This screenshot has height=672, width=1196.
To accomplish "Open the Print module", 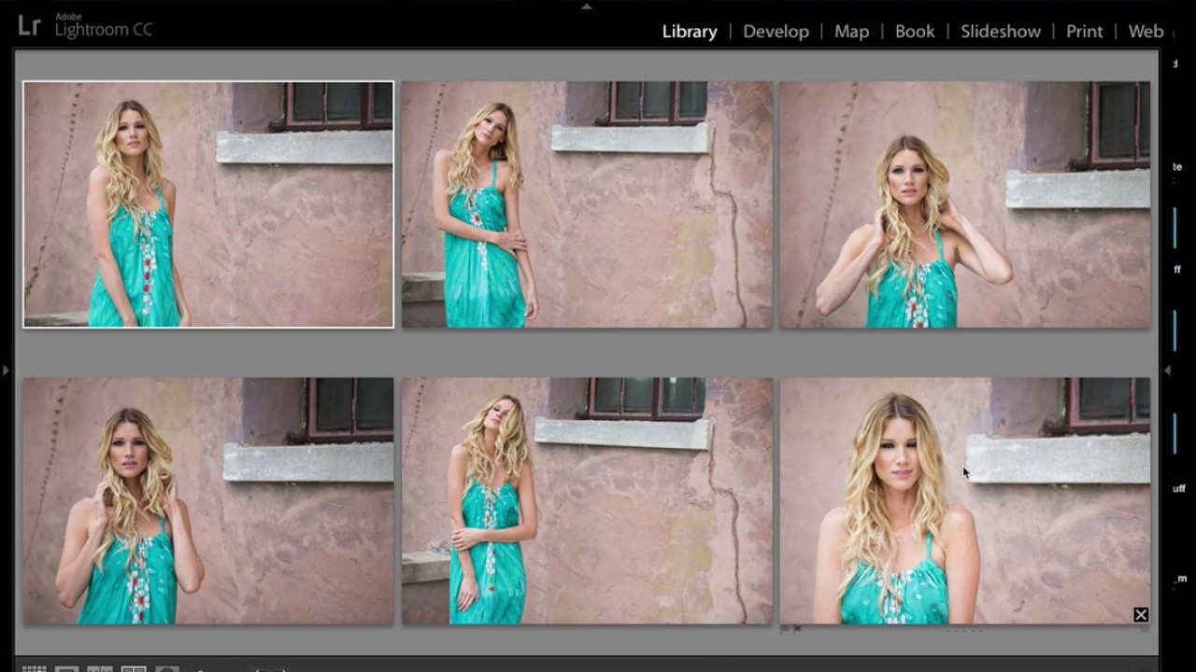I will tap(1085, 31).
